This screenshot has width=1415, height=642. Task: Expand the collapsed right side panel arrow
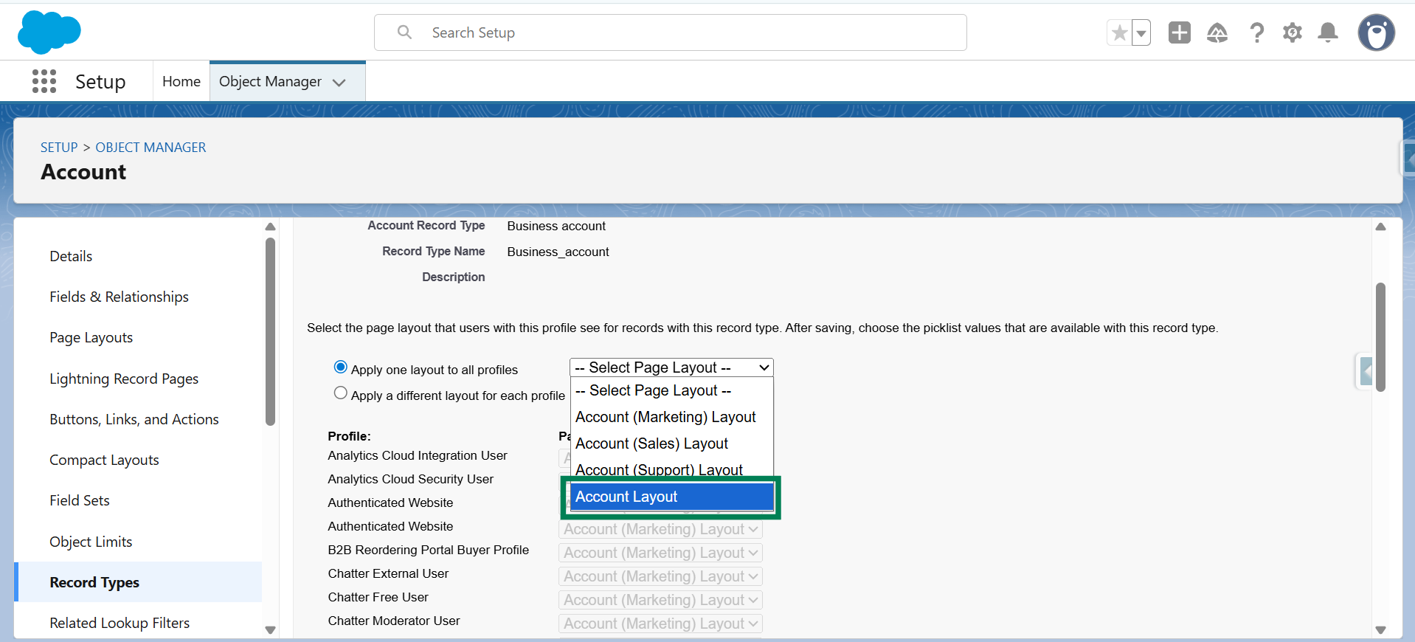point(1366,371)
